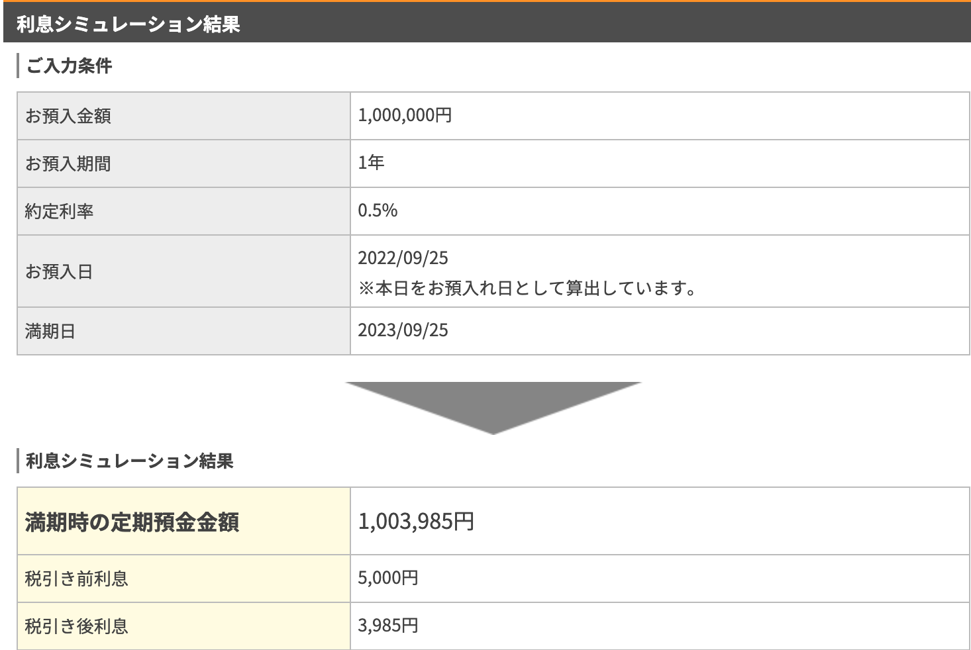Click the 0.5% interest rate value
The image size is (971, 650).
378,210
